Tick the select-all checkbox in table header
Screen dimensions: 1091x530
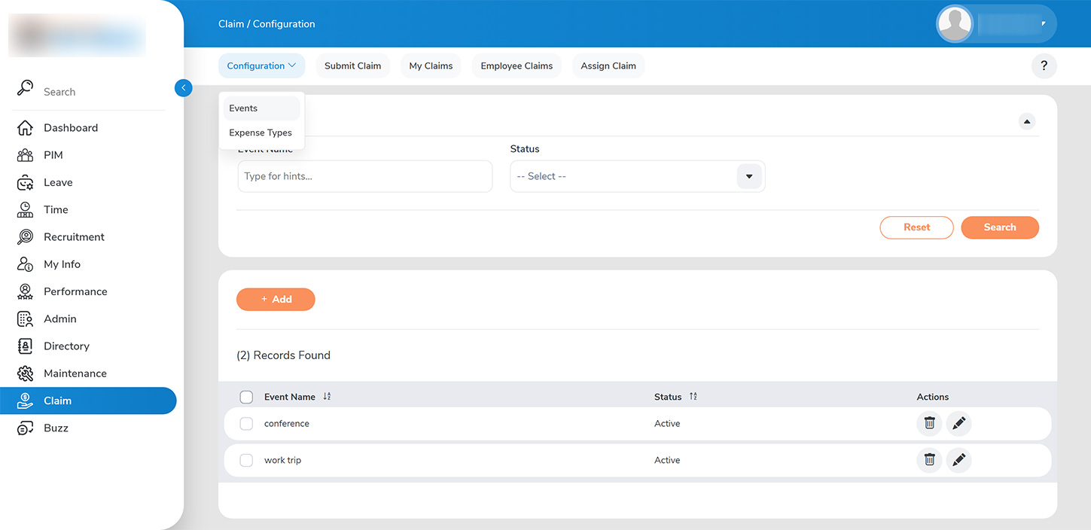tap(246, 397)
